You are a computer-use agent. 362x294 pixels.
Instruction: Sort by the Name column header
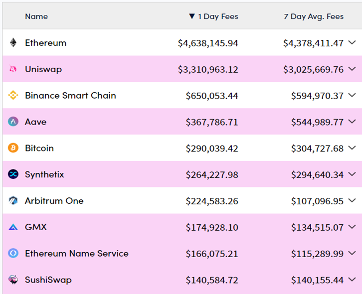[36, 16]
